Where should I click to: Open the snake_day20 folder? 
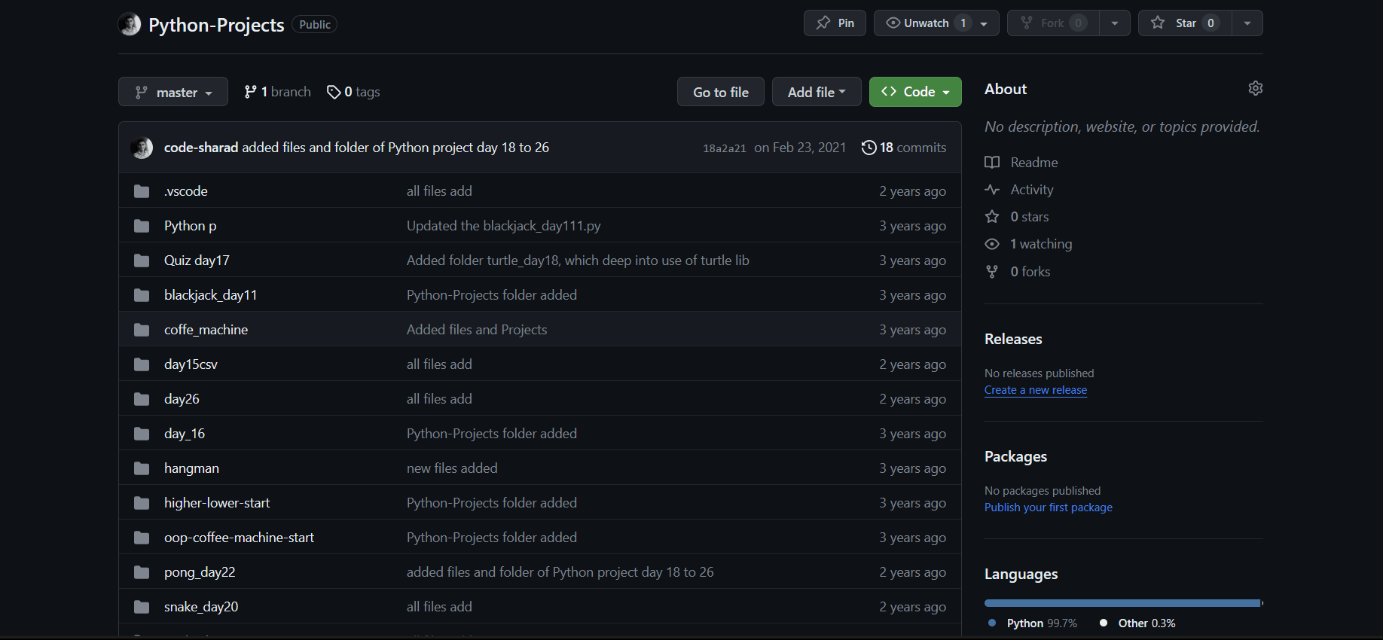[201, 607]
